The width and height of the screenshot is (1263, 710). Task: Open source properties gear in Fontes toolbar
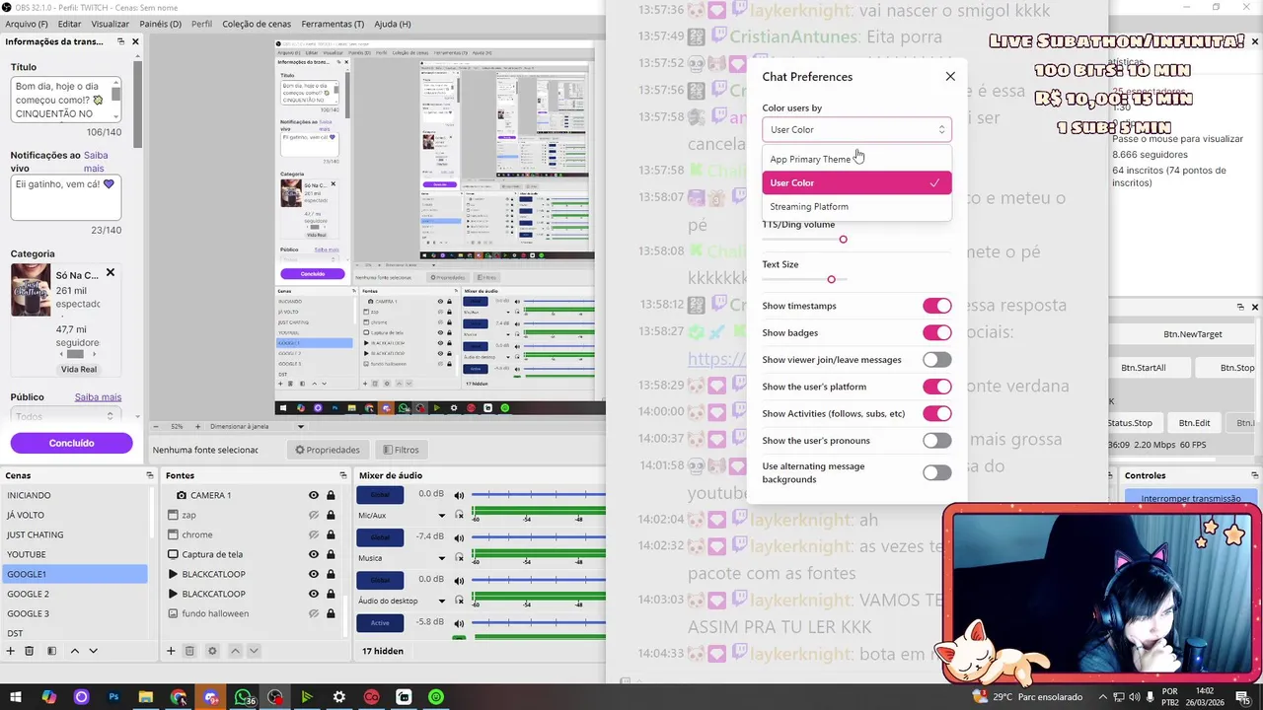(x=211, y=651)
